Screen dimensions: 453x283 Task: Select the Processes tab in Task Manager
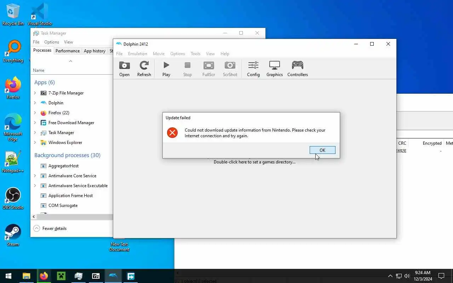[42, 51]
